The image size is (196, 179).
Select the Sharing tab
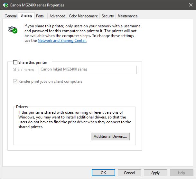pyautogui.click(x=26, y=16)
